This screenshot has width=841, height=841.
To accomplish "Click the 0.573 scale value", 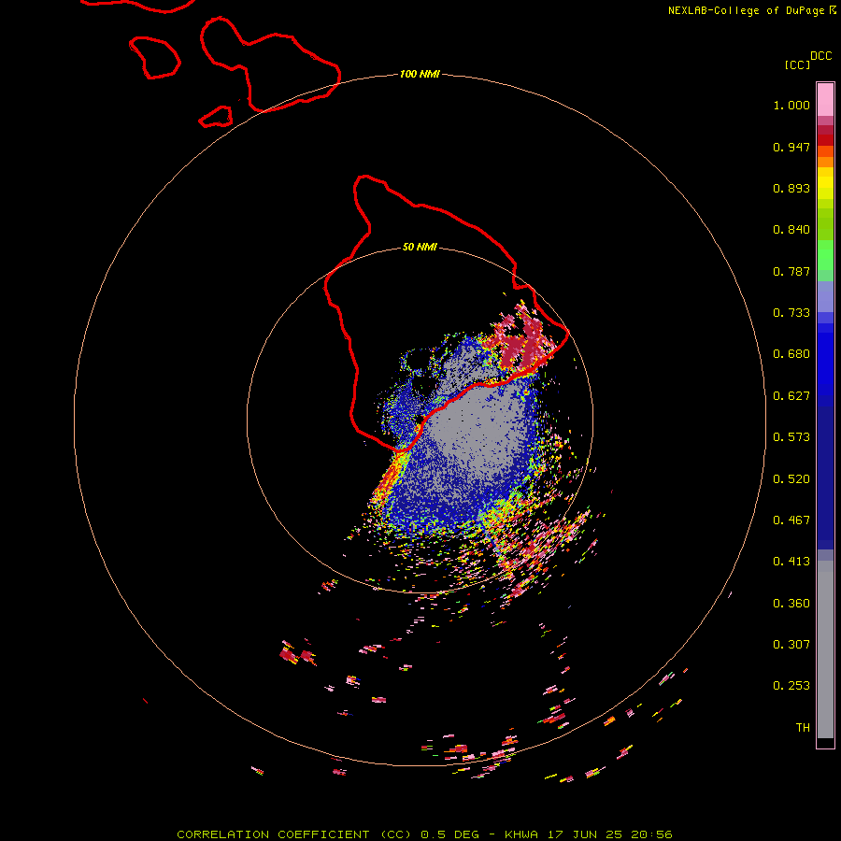I will (791, 437).
